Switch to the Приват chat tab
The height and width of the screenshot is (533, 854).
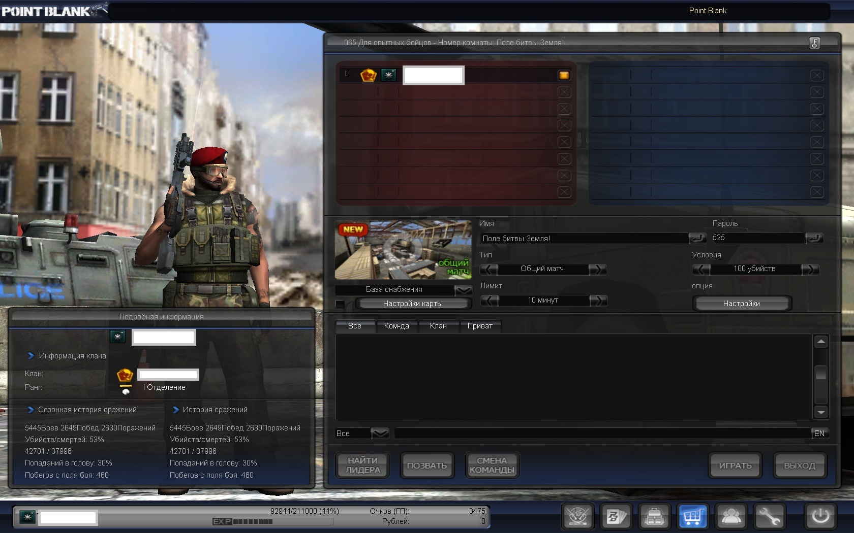480,326
